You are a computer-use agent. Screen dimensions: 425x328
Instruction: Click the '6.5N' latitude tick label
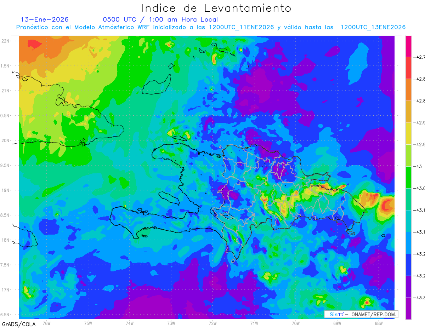[5, 315]
